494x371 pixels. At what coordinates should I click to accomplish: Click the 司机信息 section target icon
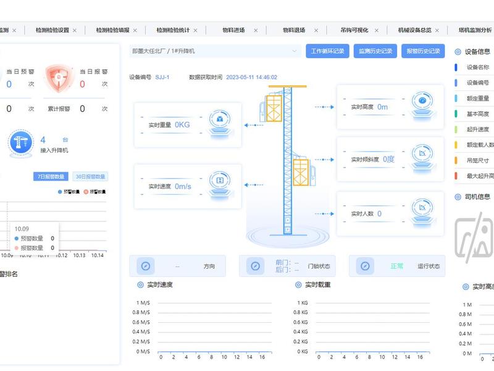[458, 197]
